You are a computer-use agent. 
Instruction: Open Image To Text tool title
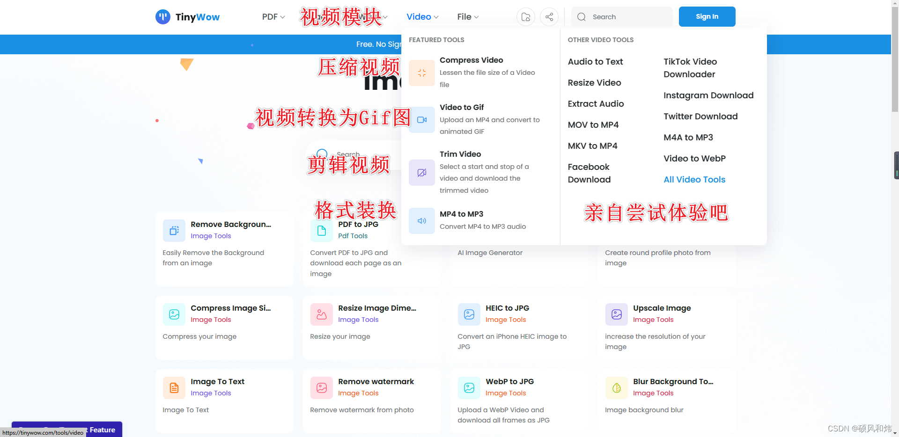coord(217,382)
